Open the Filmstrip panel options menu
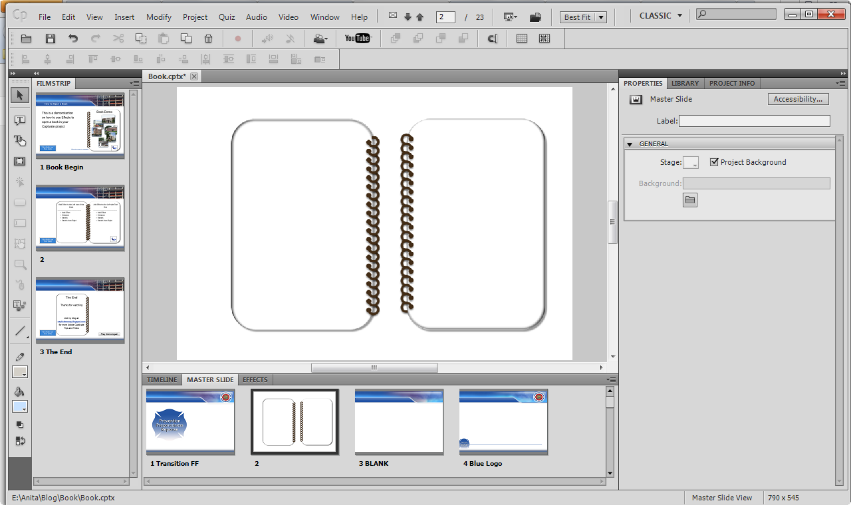This screenshot has height=505, width=851. pos(135,83)
